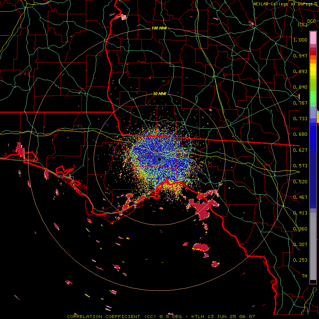Click the 06:07 timestamp text
This screenshot has width=319, height=319.
pyautogui.click(x=248, y=317)
